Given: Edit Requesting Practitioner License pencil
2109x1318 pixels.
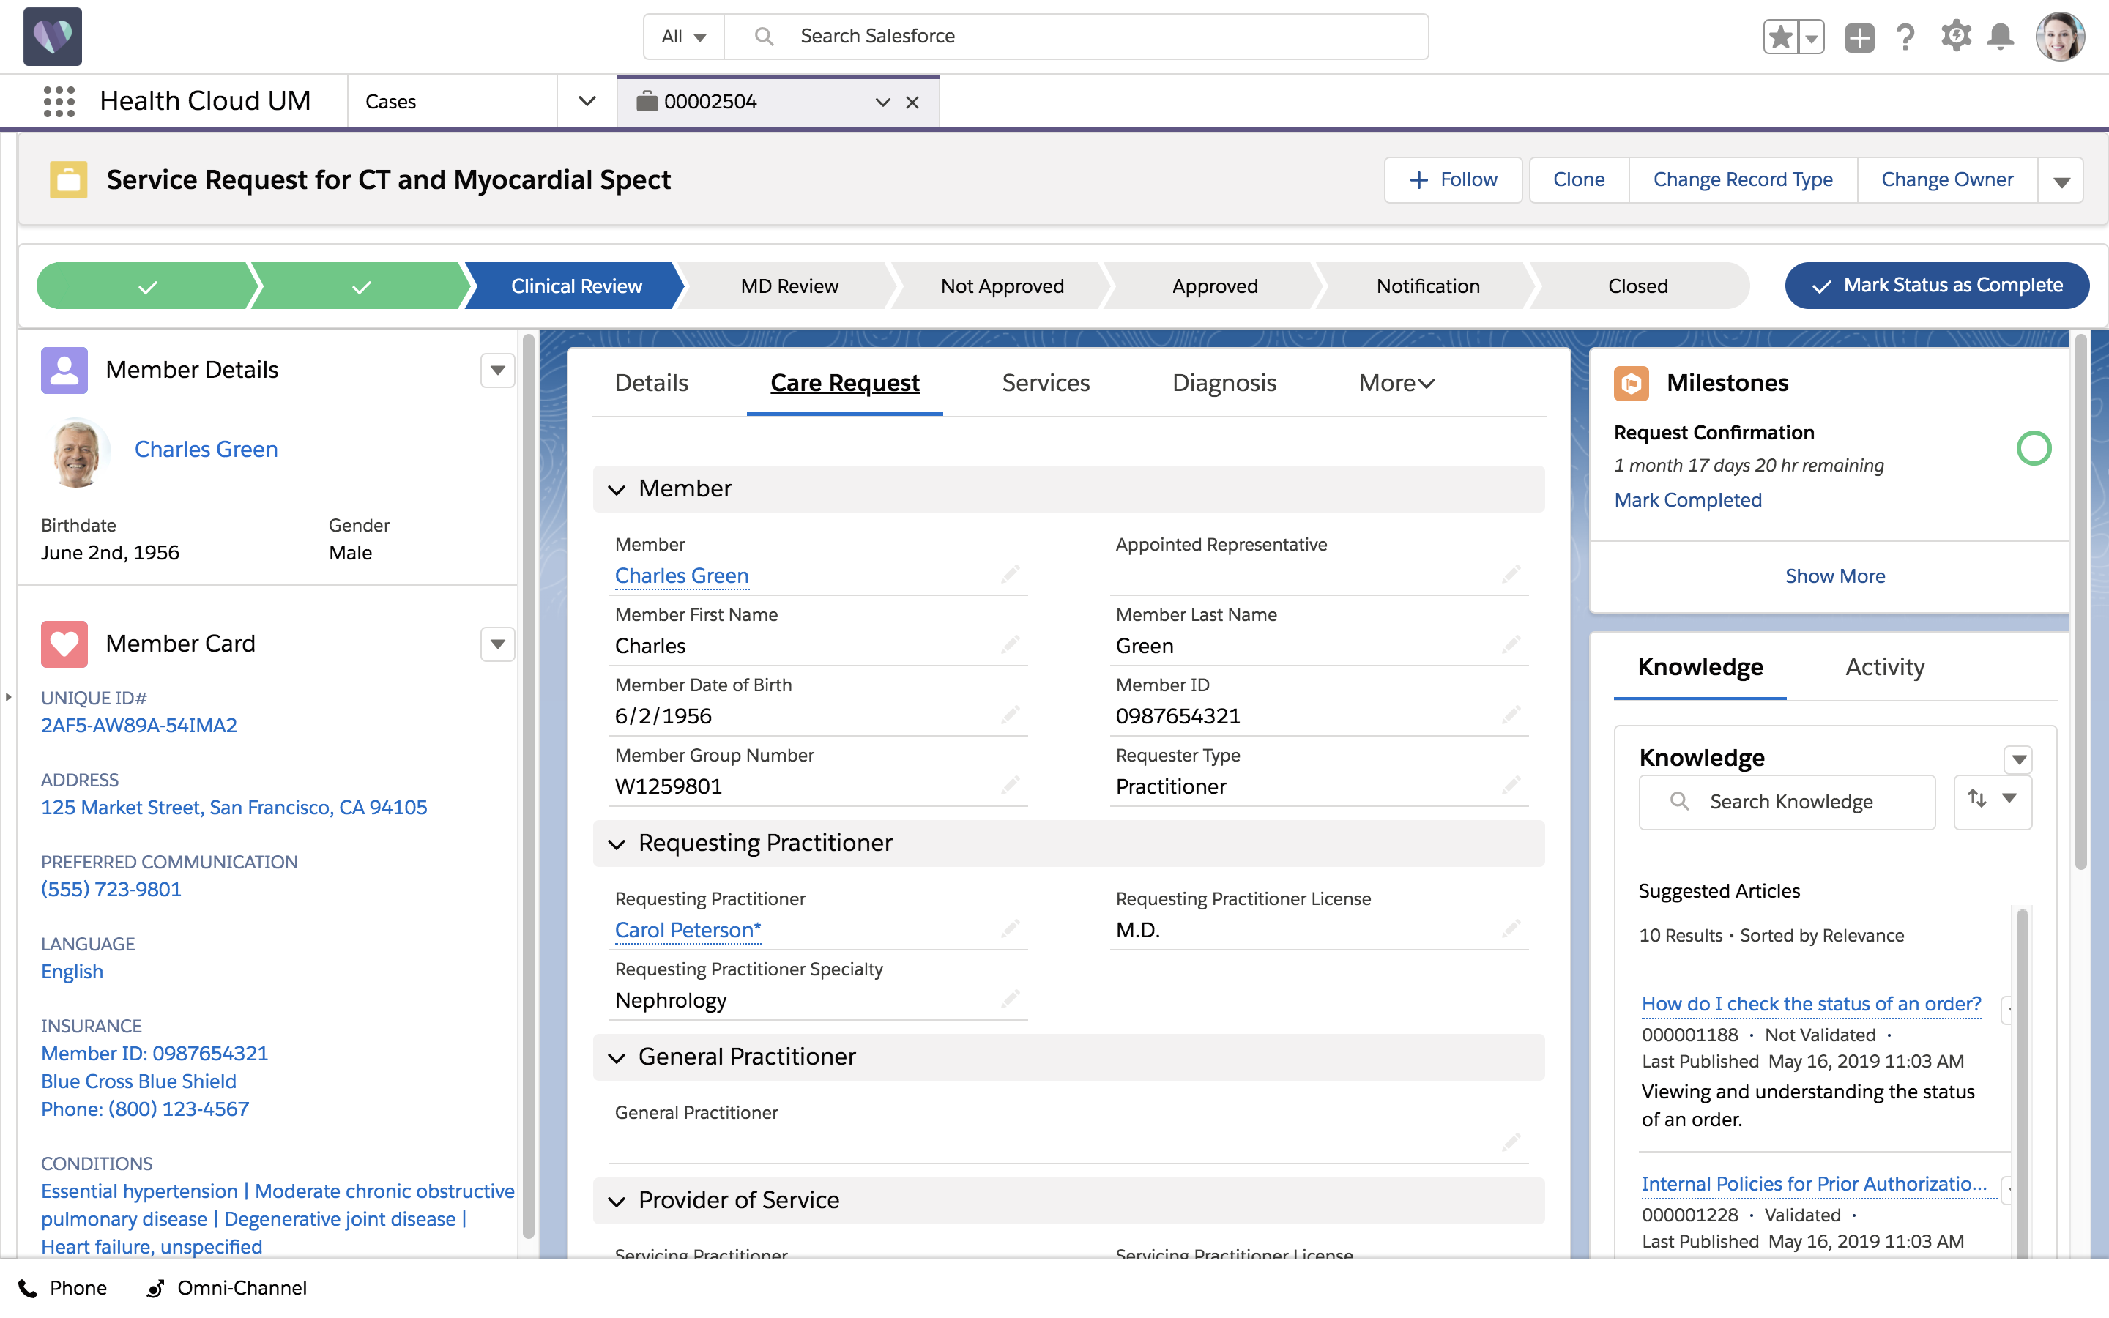Looking at the screenshot, I should point(1510,928).
